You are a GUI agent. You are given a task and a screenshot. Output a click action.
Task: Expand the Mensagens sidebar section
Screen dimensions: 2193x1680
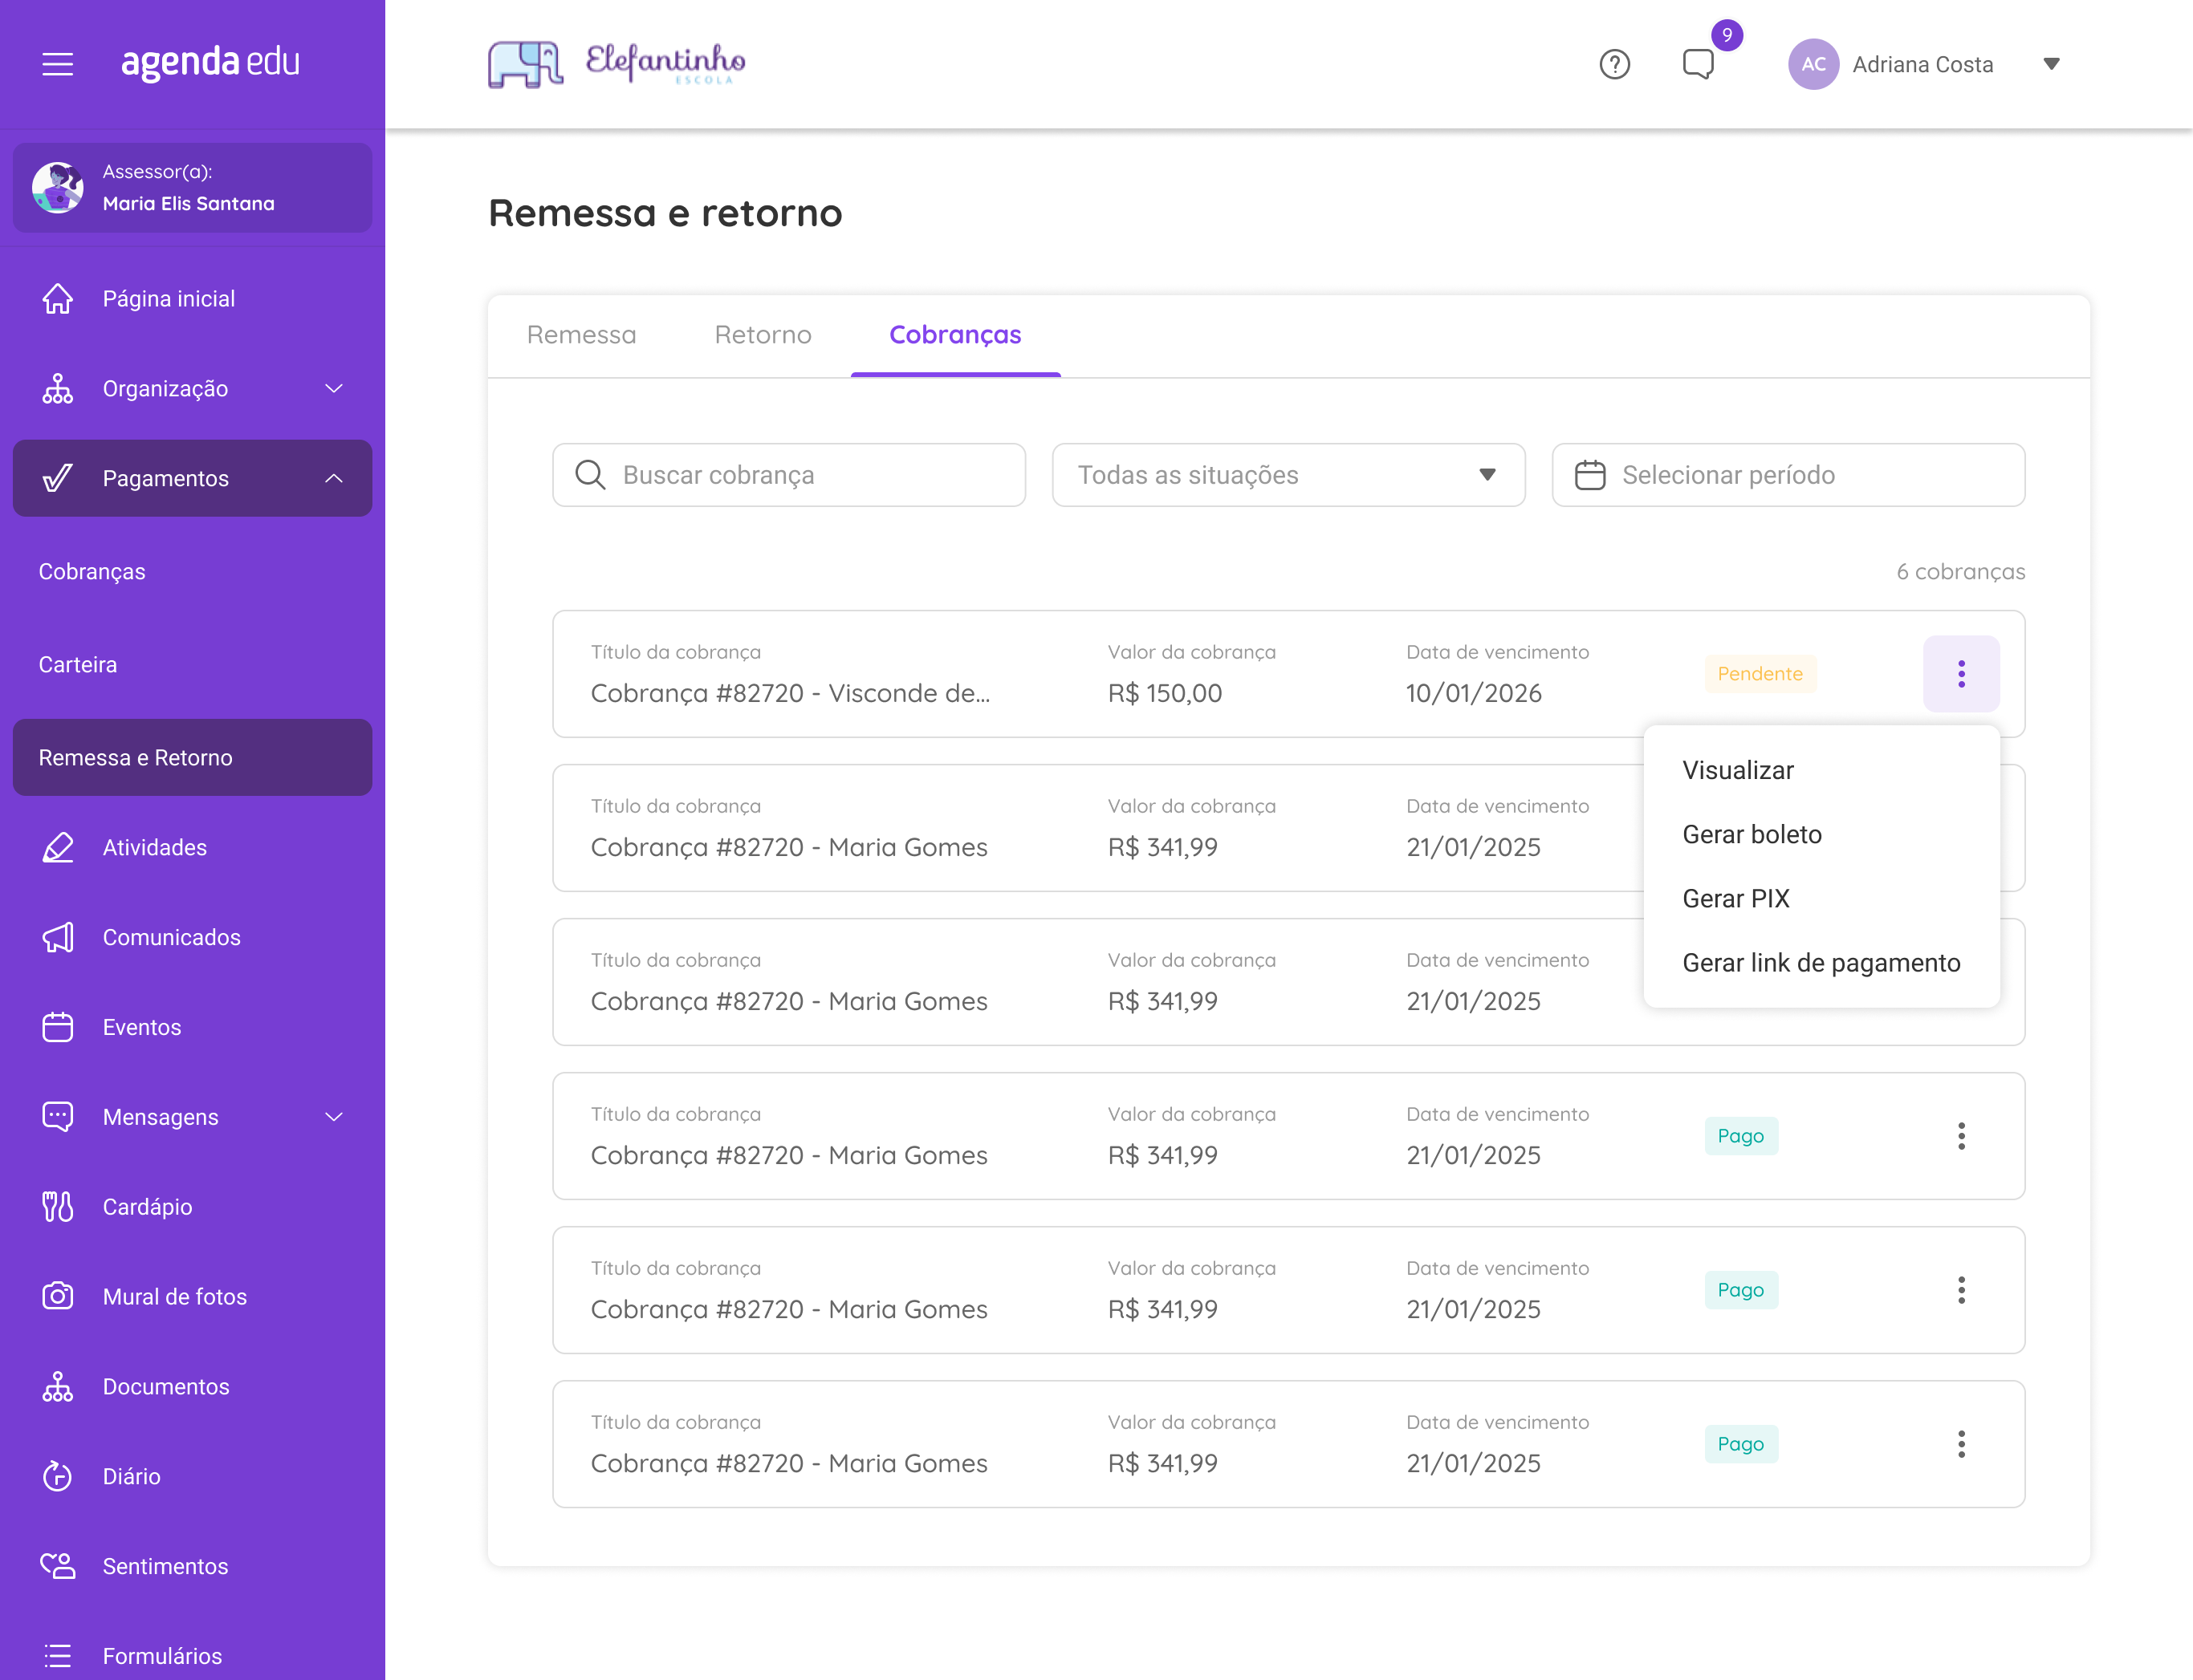(333, 1116)
